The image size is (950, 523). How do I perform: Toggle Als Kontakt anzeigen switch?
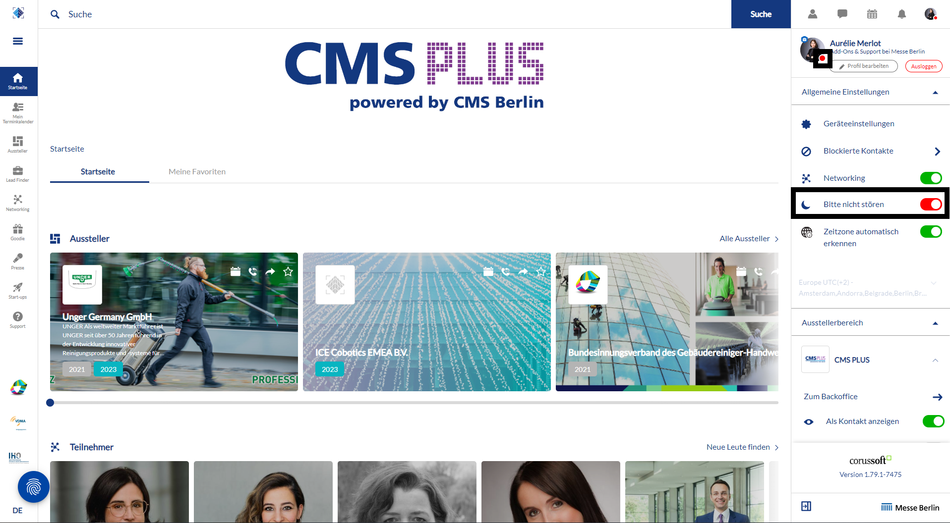933,421
